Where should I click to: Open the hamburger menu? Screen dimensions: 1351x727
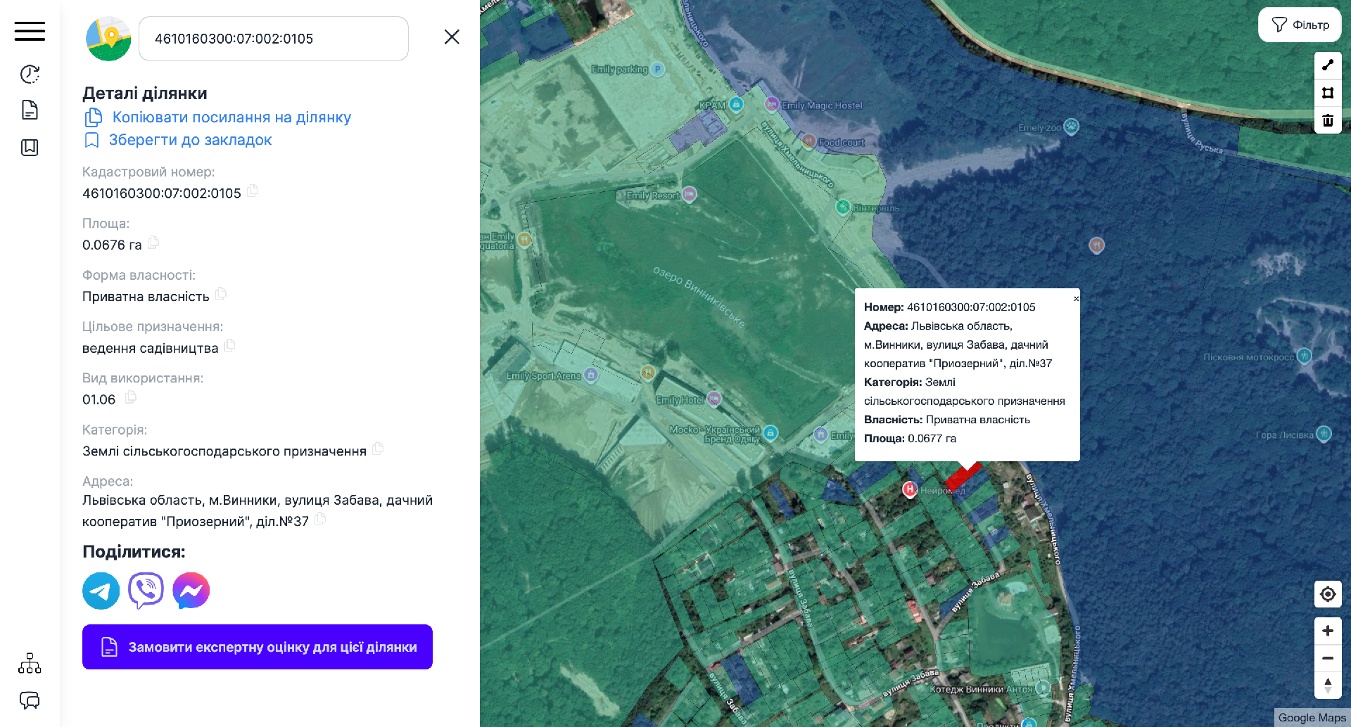(x=30, y=31)
